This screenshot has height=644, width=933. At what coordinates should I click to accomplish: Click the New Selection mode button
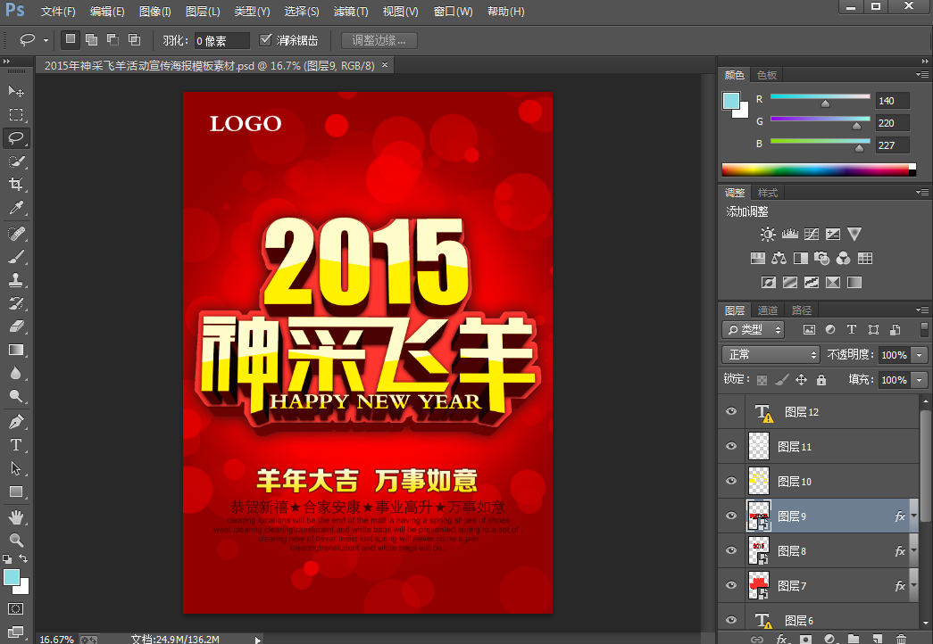[x=71, y=39]
